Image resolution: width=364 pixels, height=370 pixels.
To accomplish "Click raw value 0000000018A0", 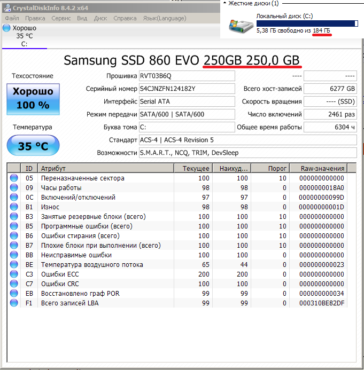I will 322,188.
